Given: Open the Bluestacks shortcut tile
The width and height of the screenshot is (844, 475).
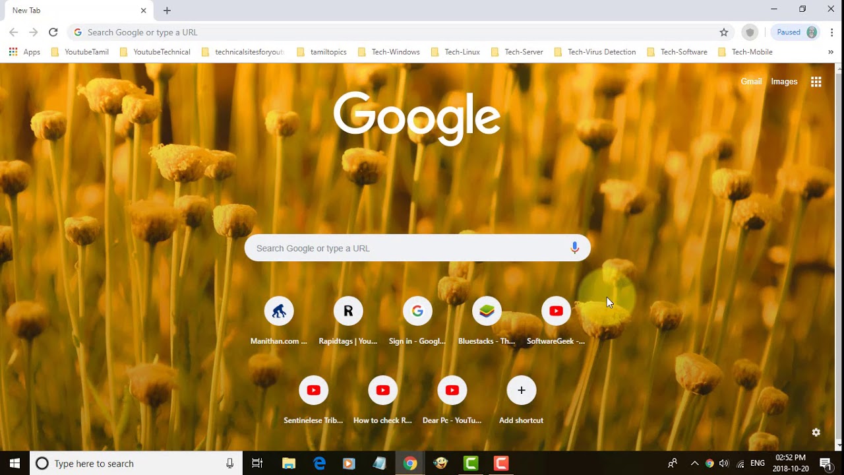Looking at the screenshot, I should pos(487,321).
